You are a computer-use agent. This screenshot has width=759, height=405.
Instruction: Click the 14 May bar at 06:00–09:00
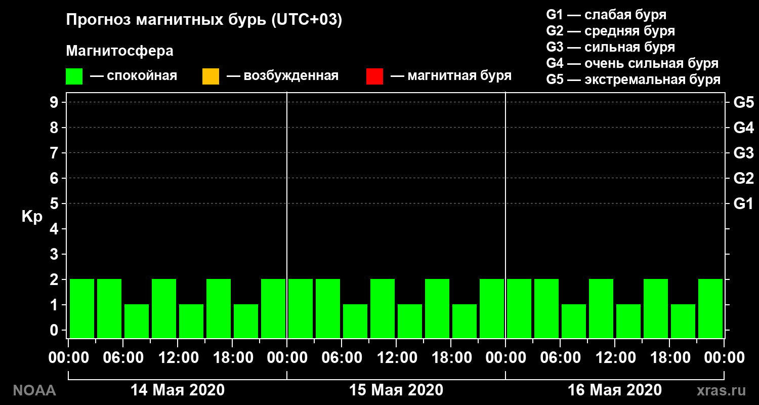click(137, 321)
